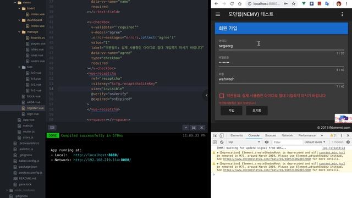Click the keyboard icon above the terminal

(x=52, y=128)
